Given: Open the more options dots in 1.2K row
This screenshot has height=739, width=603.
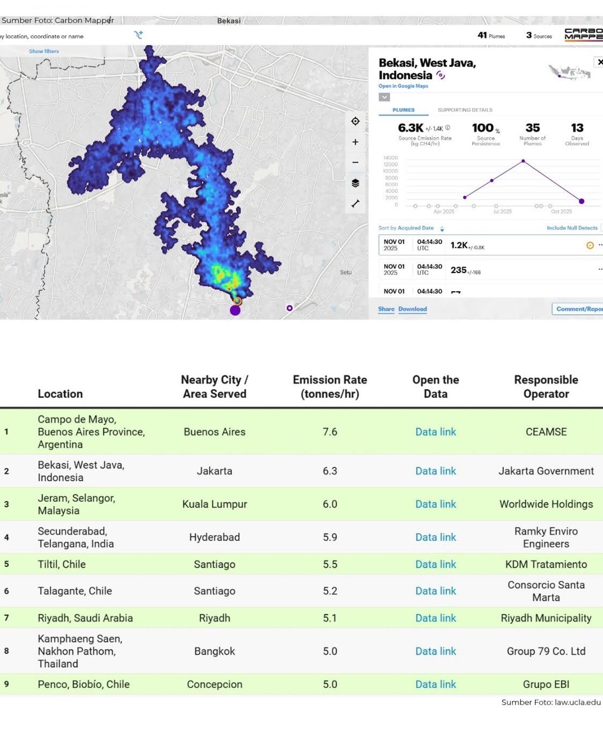Looking at the screenshot, I should tap(600, 245).
